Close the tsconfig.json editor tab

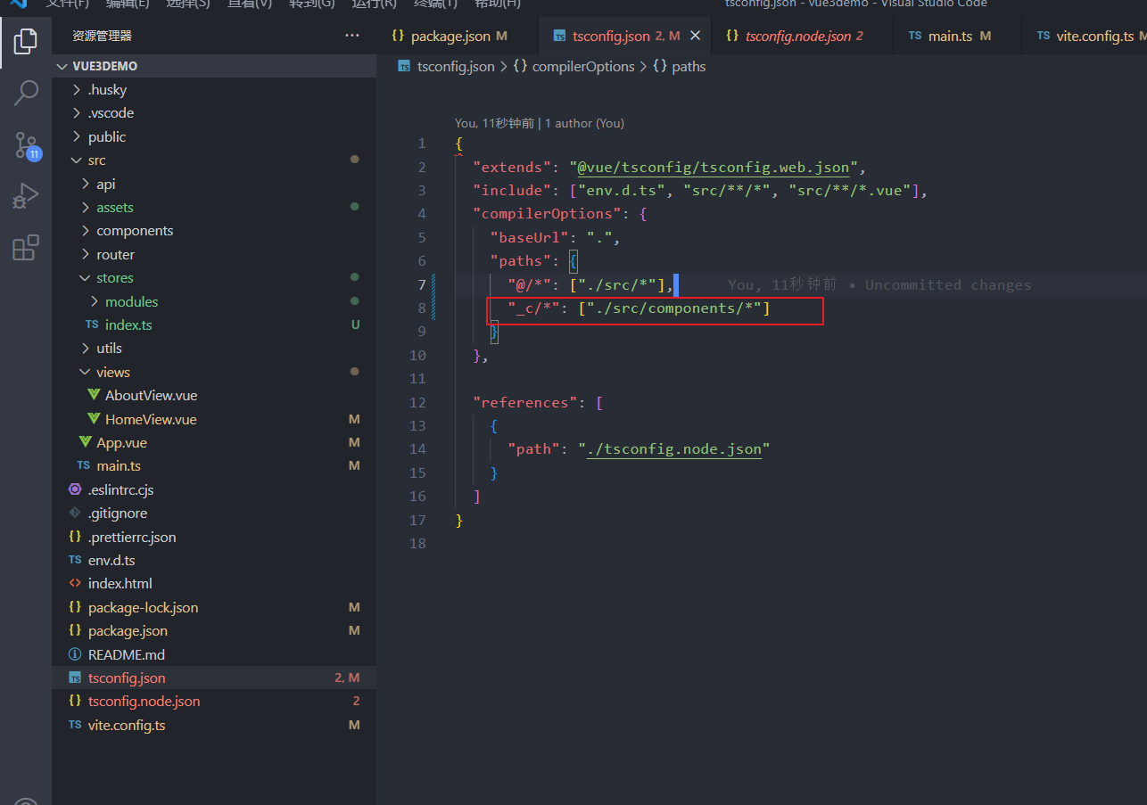click(696, 36)
